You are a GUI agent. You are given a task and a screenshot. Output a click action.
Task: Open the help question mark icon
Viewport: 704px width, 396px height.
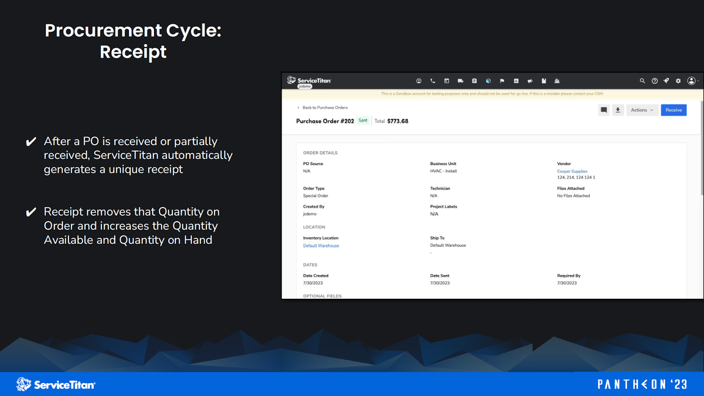pos(655,81)
